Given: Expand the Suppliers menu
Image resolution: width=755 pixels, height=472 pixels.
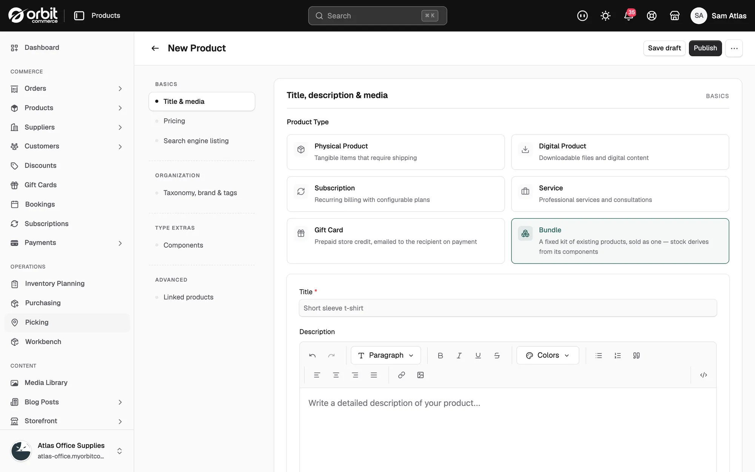Looking at the screenshot, I should pos(120,128).
